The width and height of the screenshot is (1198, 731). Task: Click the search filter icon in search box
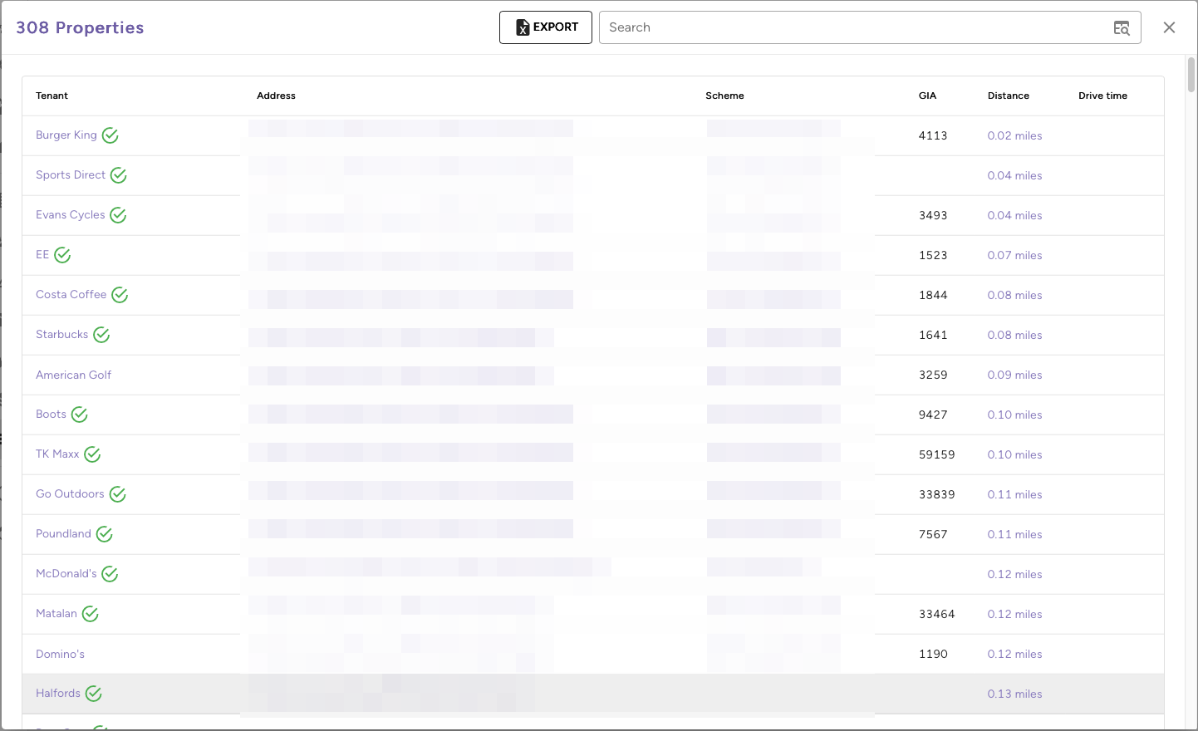click(1121, 28)
